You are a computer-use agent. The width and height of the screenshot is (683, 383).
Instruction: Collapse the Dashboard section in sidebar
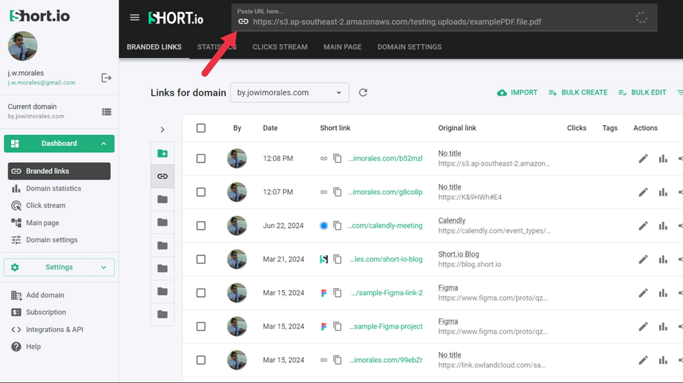coord(60,143)
